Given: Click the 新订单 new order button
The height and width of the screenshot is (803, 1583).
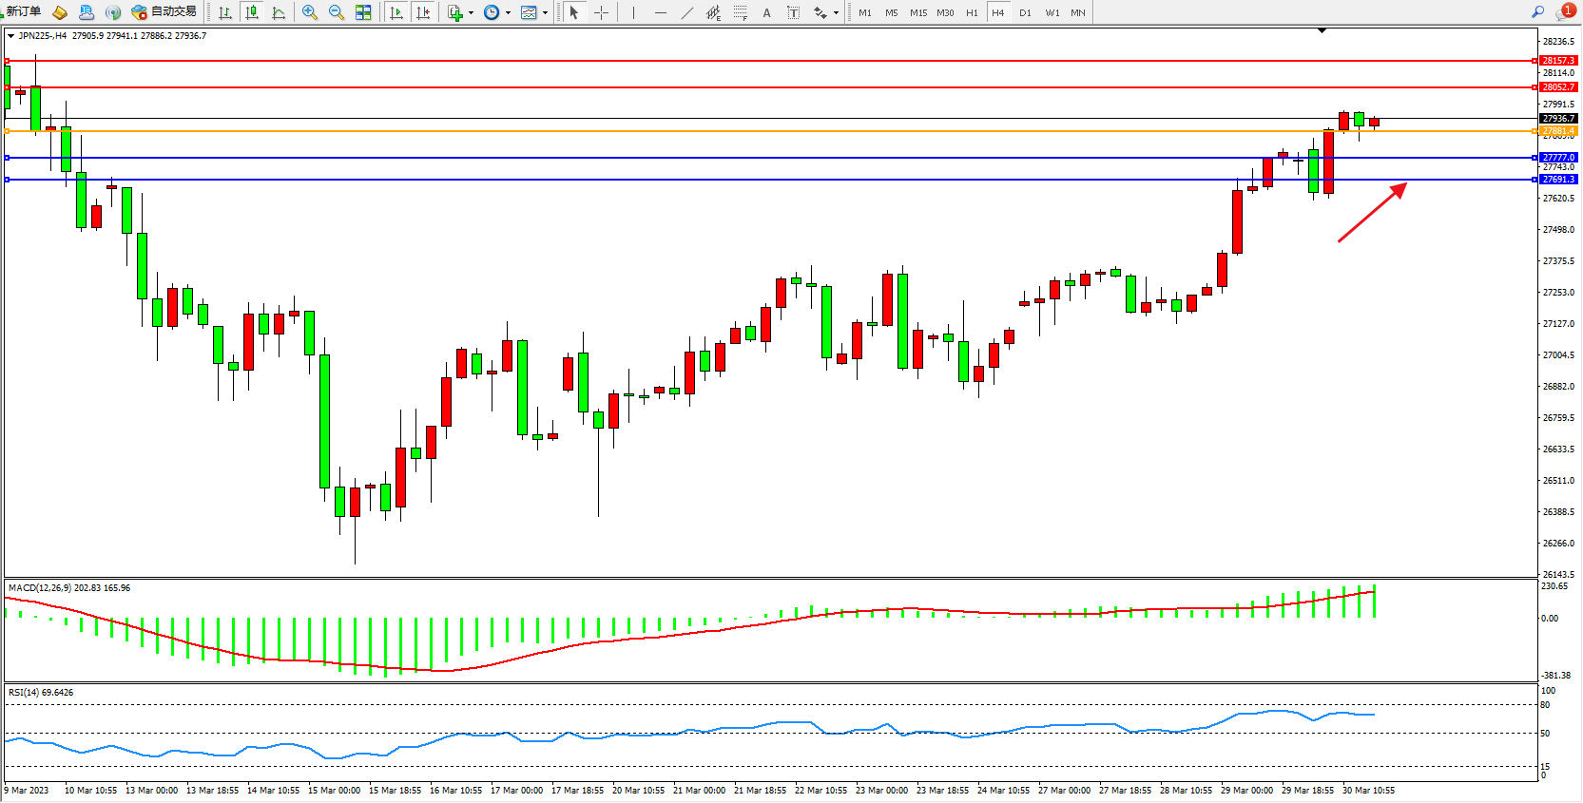Looking at the screenshot, I should coord(23,11).
